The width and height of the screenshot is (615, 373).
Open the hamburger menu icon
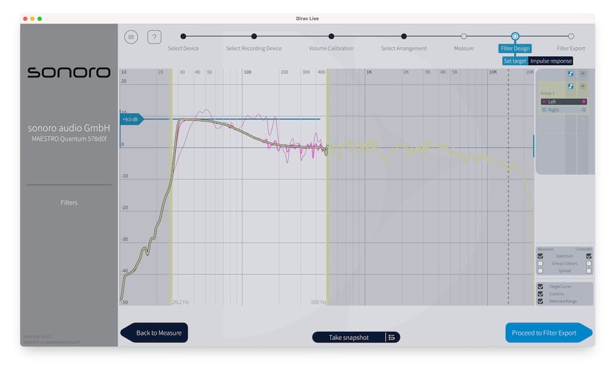[131, 37]
